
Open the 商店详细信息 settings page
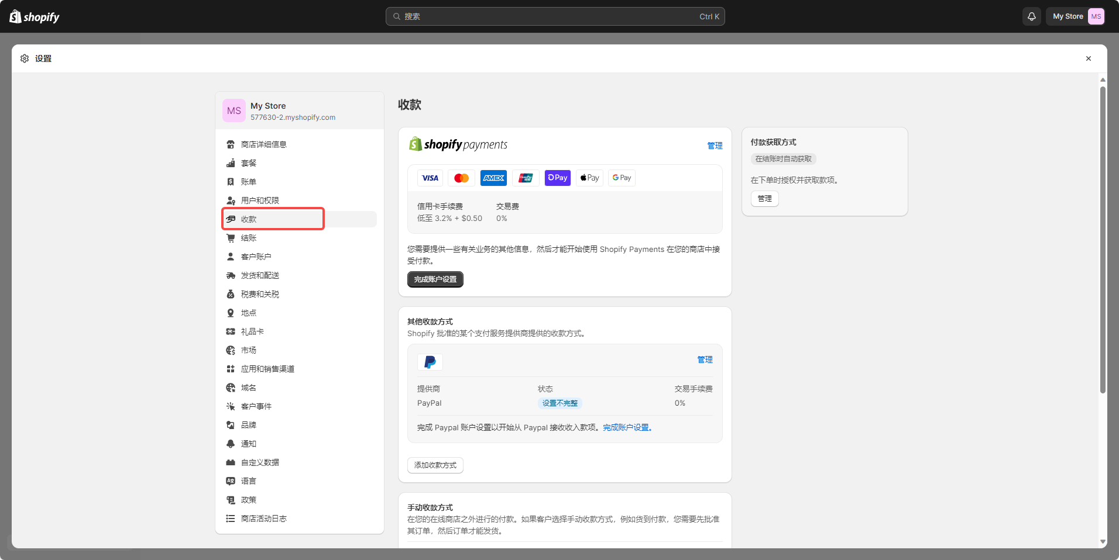coord(300,144)
